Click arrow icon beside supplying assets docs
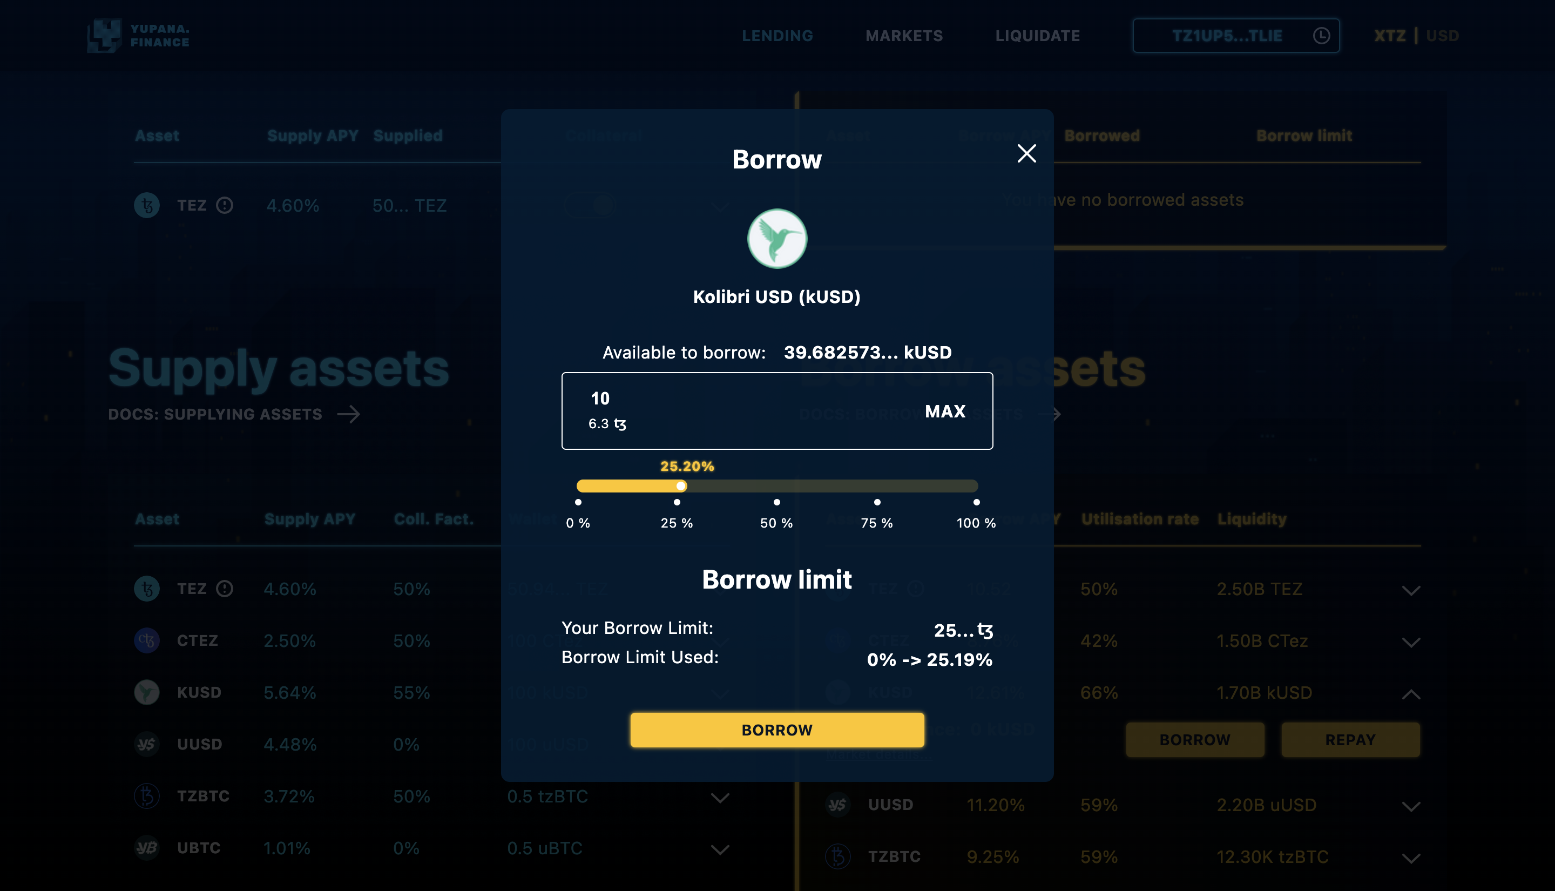Image resolution: width=1555 pixels, height=891 pixels. coord(349,414)
